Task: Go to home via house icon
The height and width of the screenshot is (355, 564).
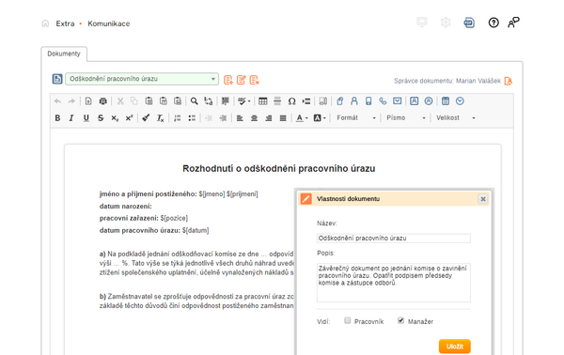Action: coord(45,23)
